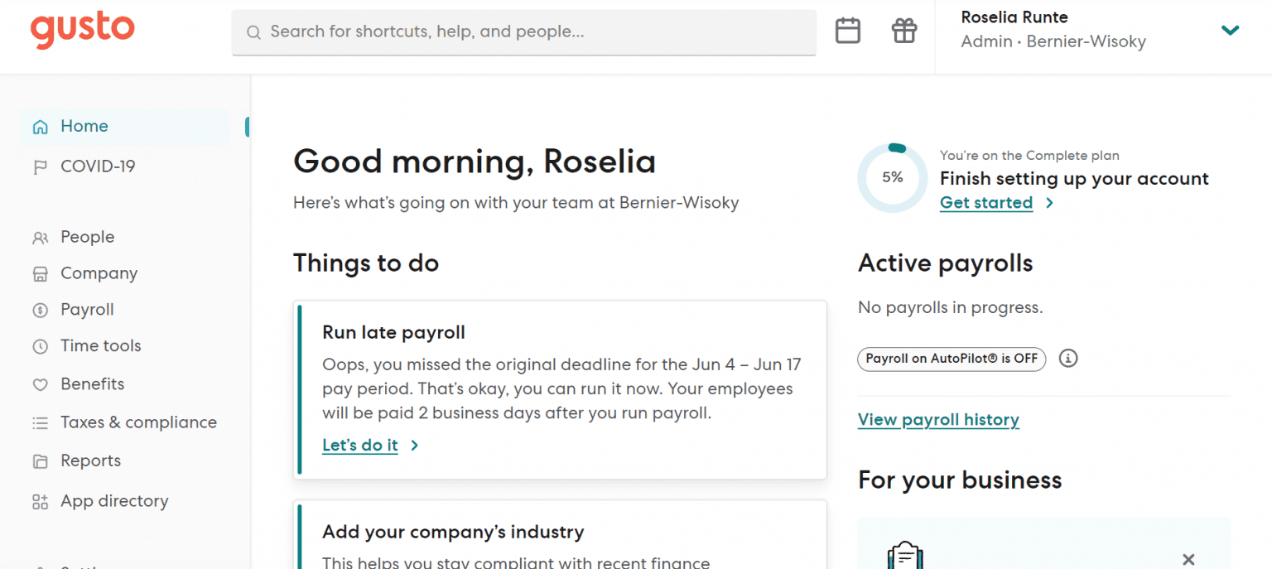Click the COVID-19 flag icon
Viewport: 1272px width, 569px height.
(40, 167)
